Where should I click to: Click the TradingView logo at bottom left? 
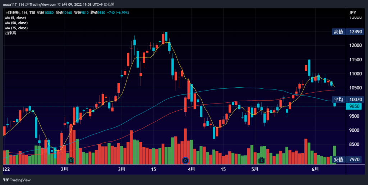tap(17, 180)
